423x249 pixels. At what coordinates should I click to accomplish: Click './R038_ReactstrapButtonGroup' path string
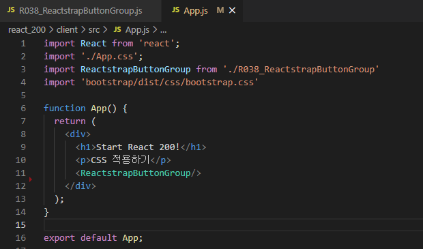tap(301, 70)
